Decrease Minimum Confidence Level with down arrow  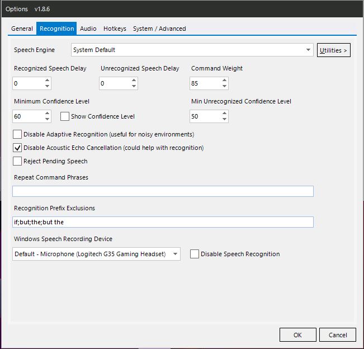click(x=47, y=119)
